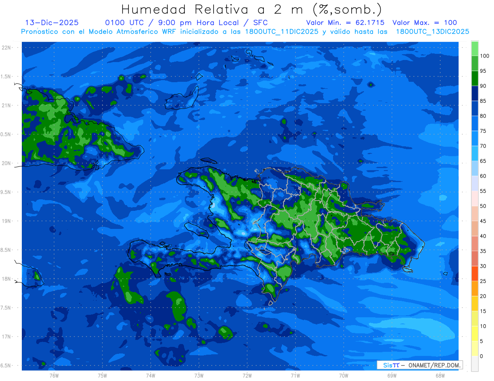Click the legend swatch between 0 and 5
The image size is (494, 381).
[x=475, y=349]
